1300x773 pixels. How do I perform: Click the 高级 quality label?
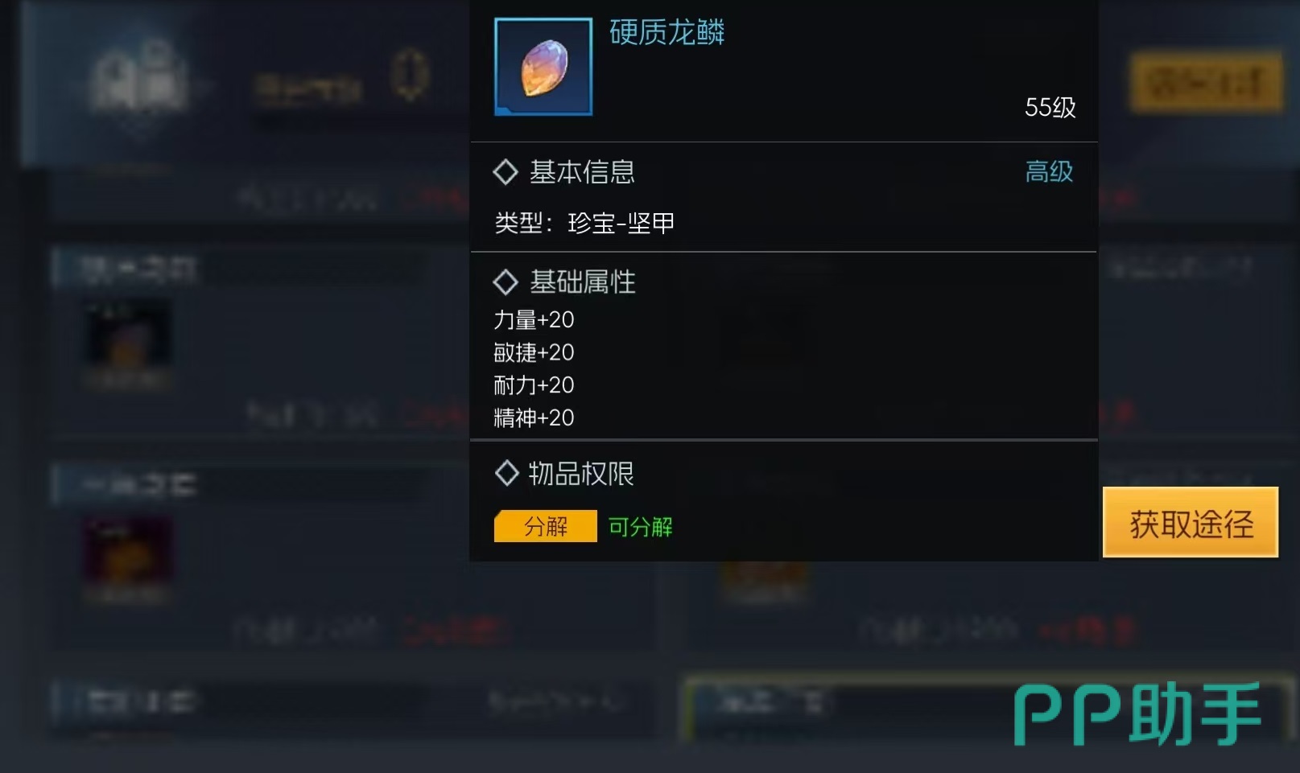[1049, 171]
